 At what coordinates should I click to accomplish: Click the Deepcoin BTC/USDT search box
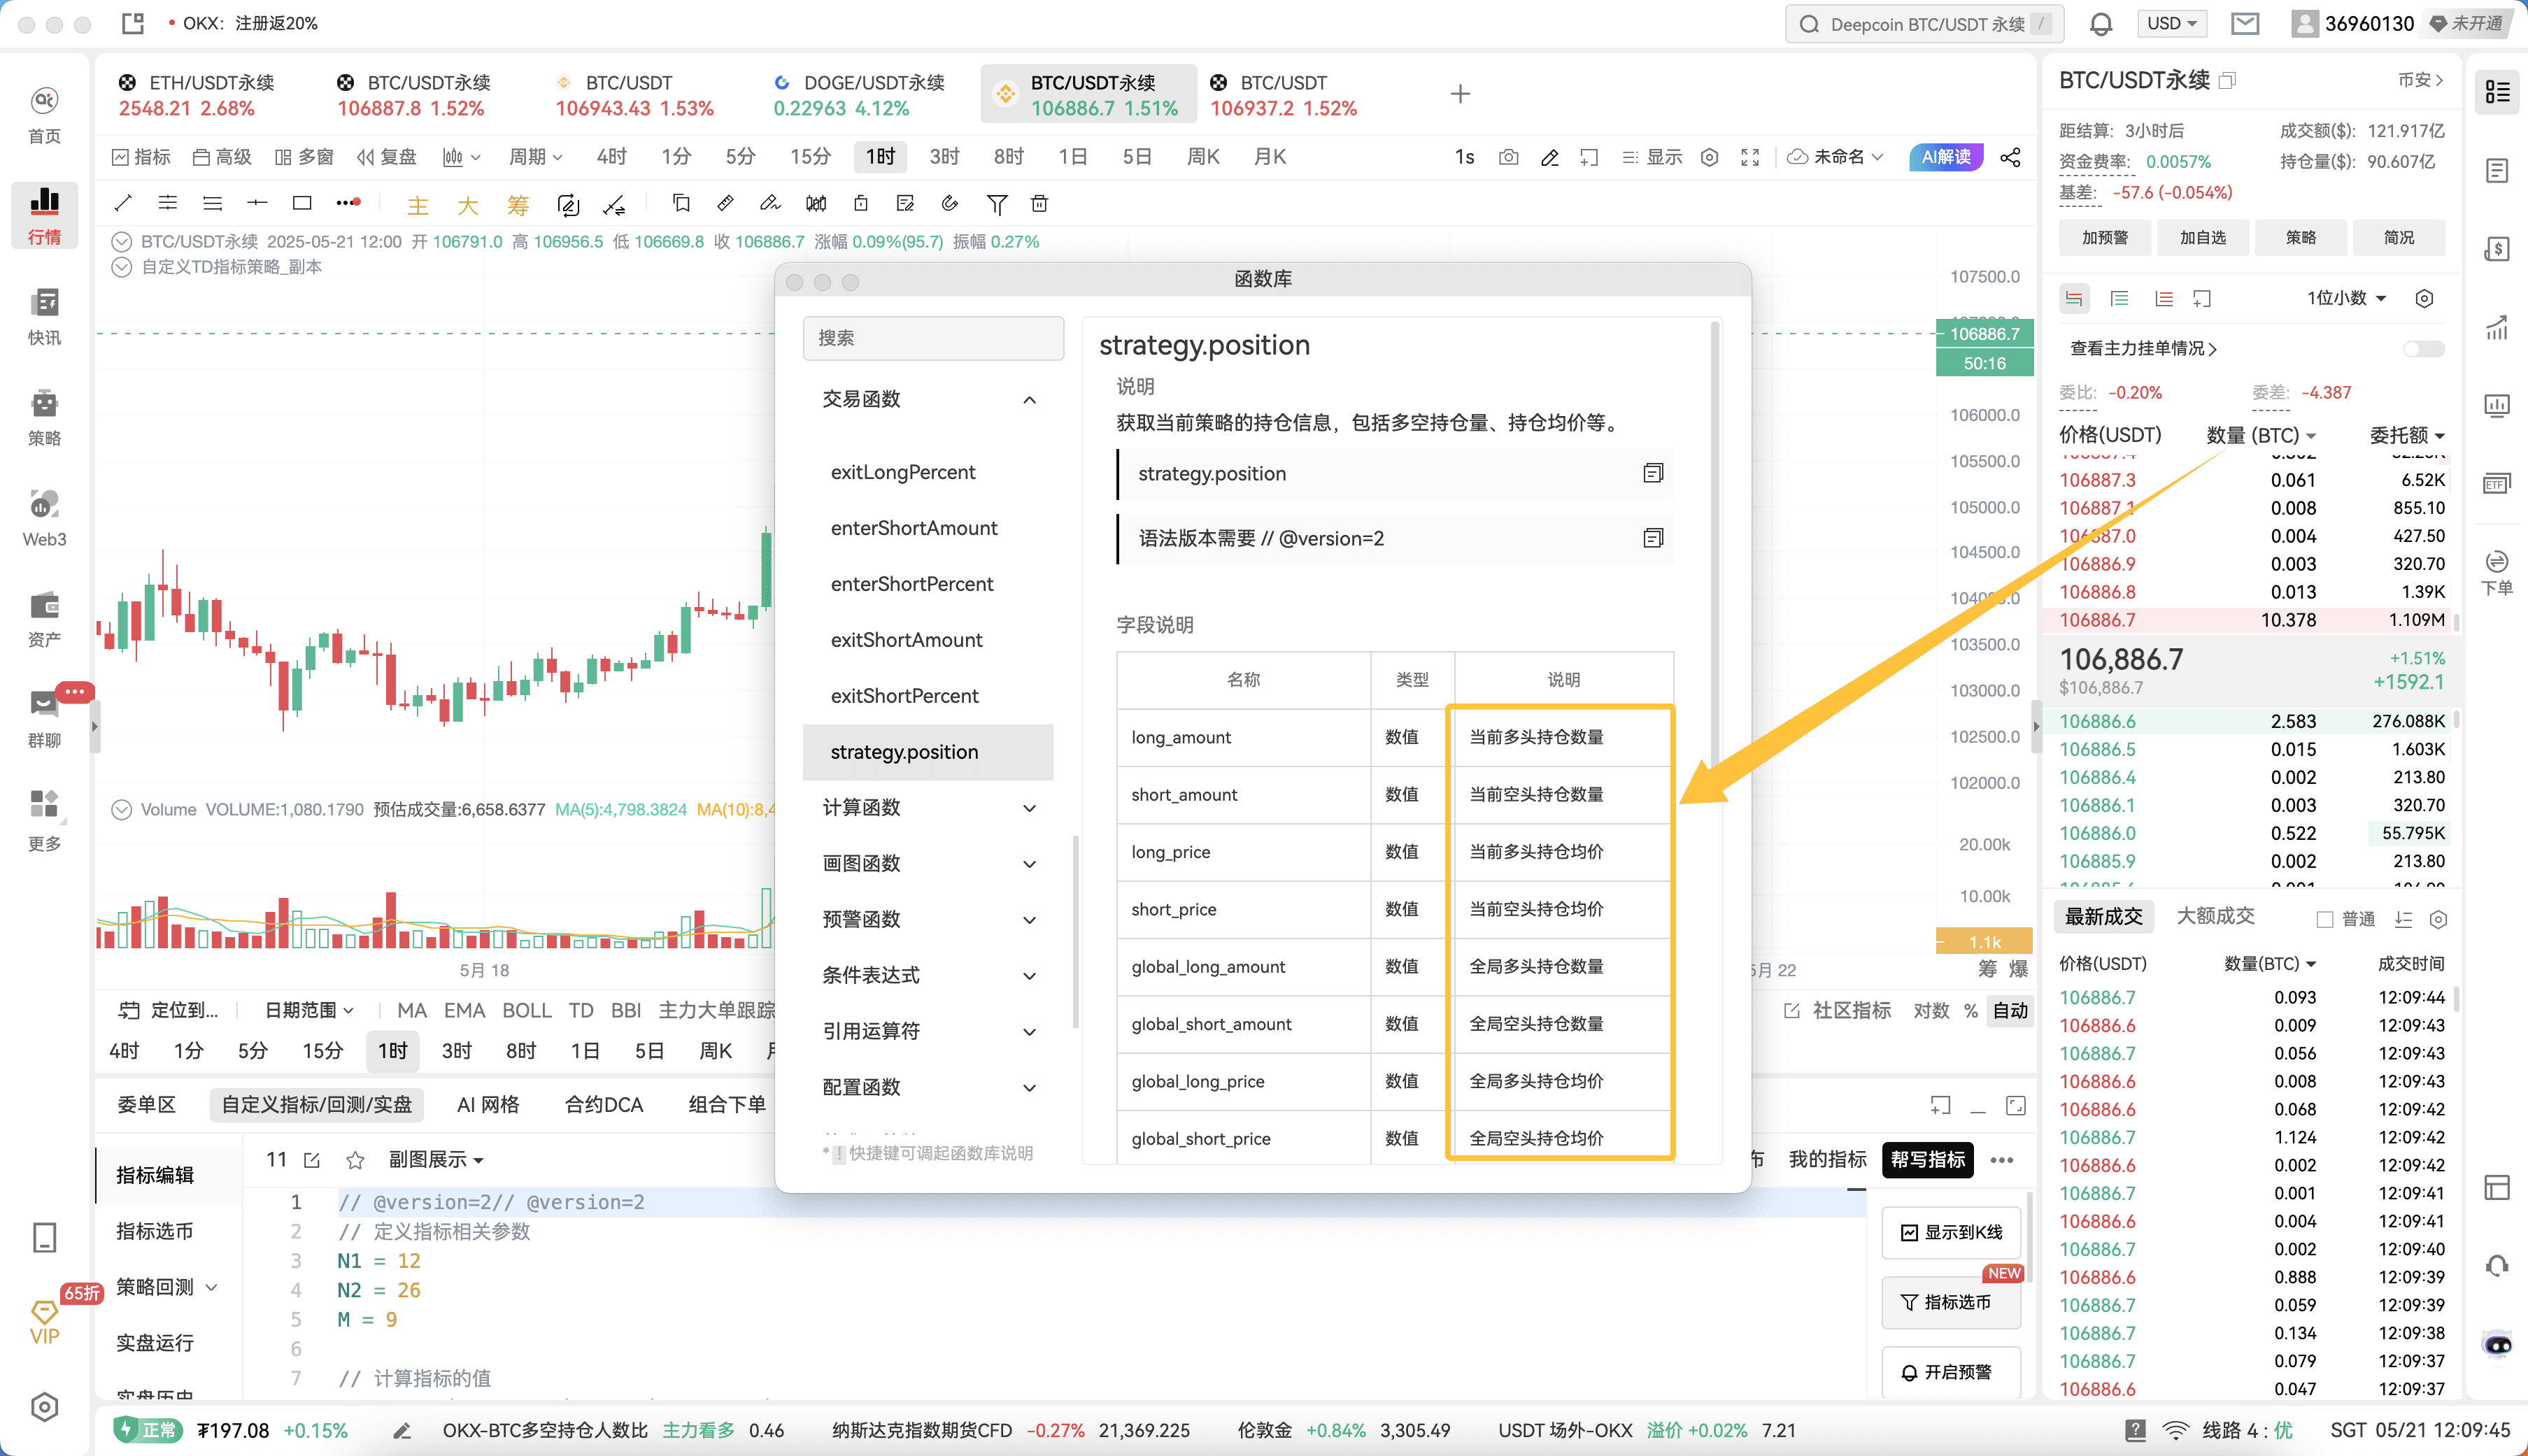tap(1924, 24)
